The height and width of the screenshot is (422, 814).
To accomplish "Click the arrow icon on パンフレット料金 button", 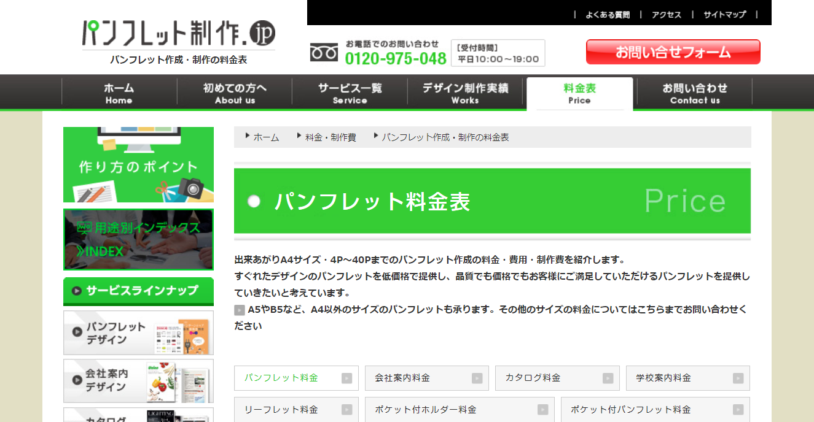I will (347, 378).
